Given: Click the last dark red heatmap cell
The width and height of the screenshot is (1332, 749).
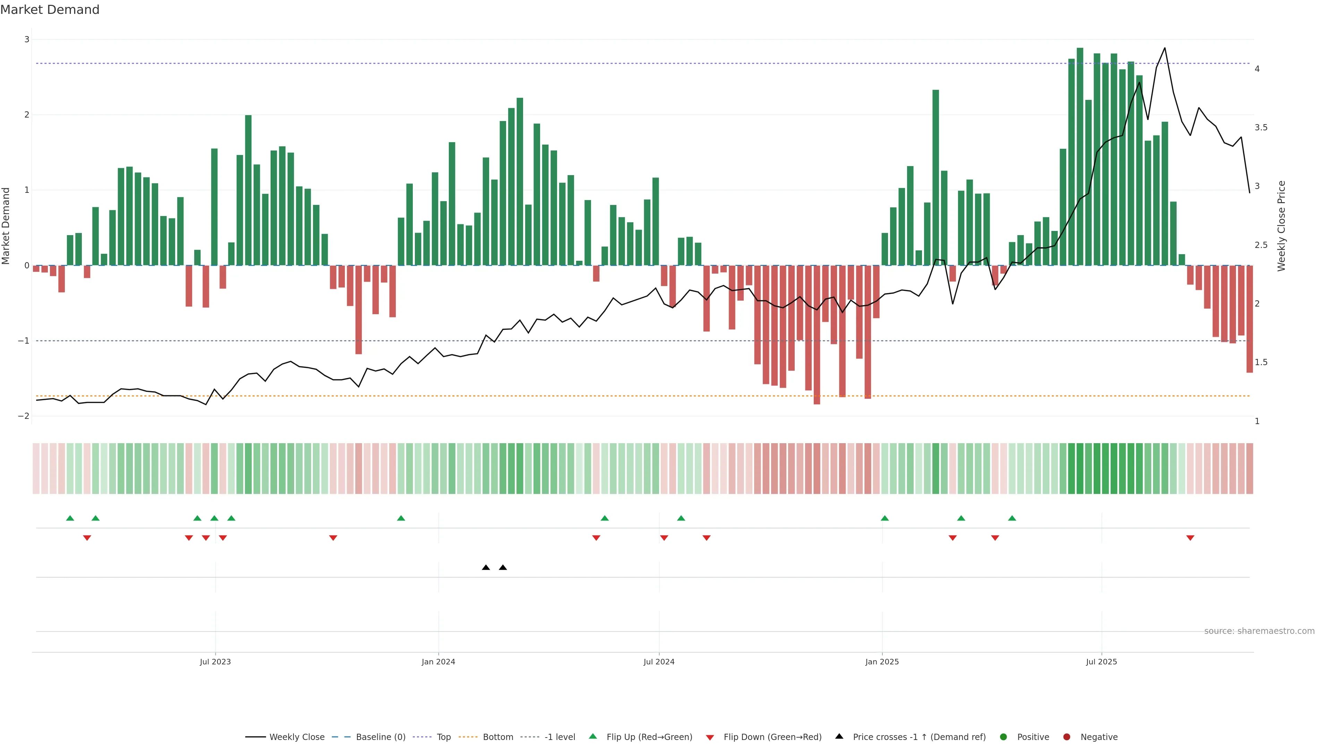Looking at the screenshot, I should (1249, 468).
